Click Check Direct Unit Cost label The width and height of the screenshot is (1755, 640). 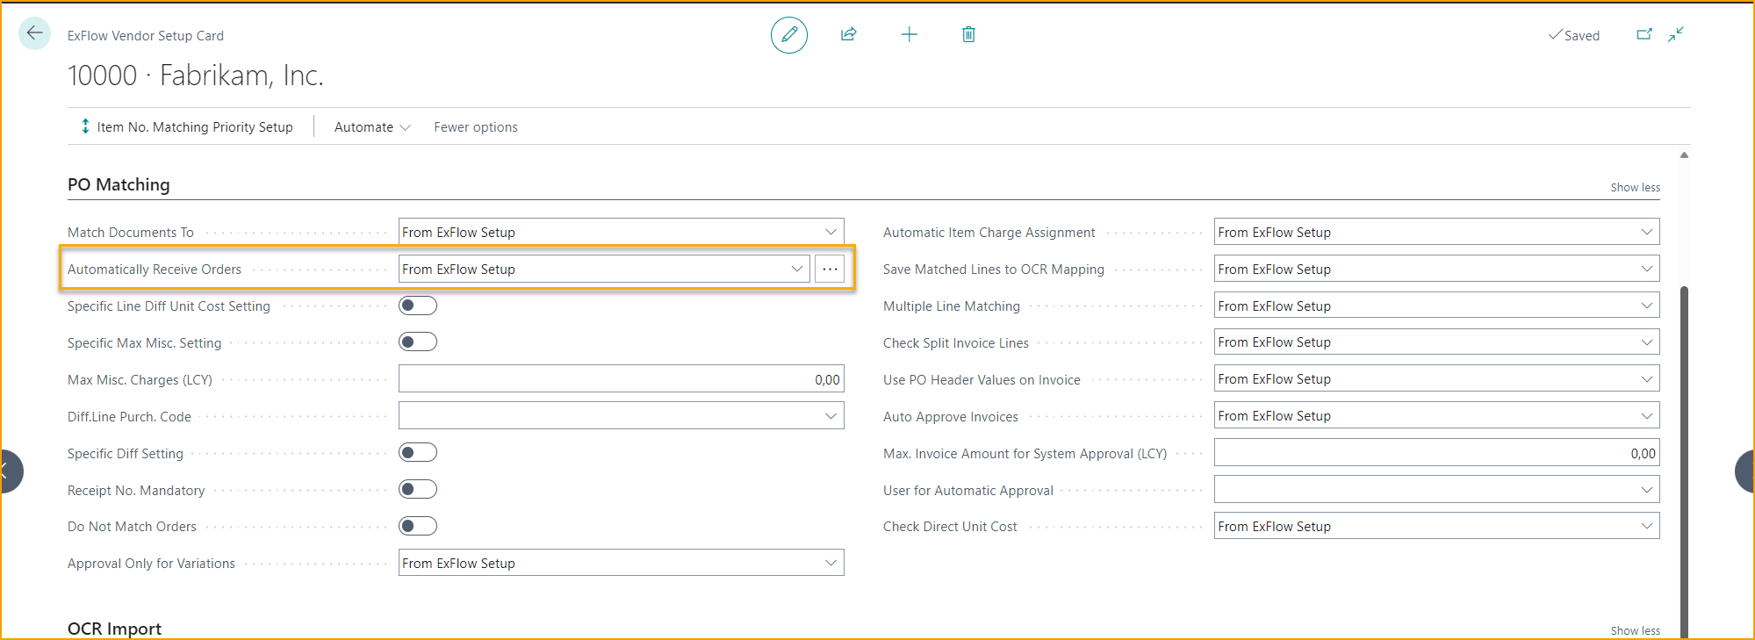[950, 527]
